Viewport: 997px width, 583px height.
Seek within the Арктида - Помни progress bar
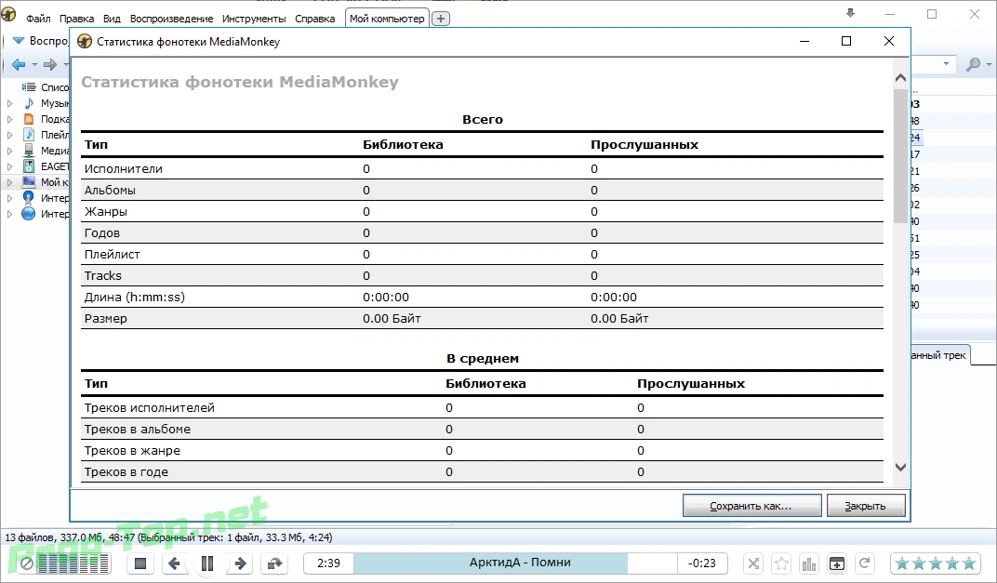515,563
